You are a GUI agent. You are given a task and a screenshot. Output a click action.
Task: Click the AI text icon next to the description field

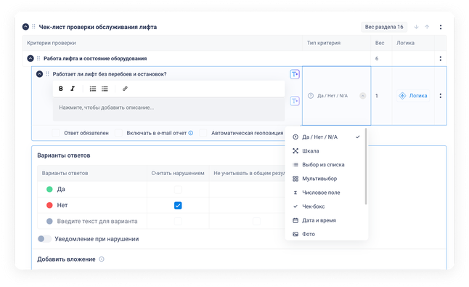(x=295, y=101)
